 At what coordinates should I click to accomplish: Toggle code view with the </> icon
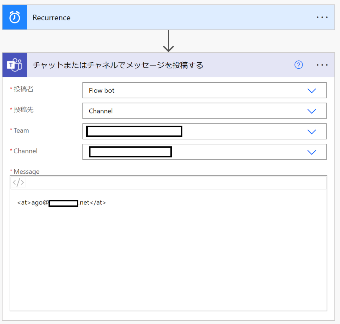click(x=18, y=182)
